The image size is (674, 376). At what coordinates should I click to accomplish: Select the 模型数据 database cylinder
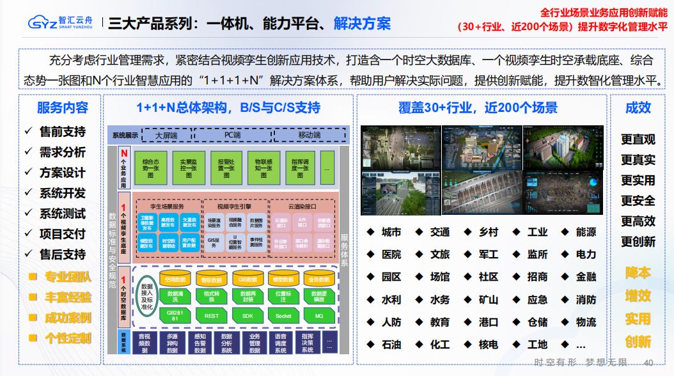283,279
